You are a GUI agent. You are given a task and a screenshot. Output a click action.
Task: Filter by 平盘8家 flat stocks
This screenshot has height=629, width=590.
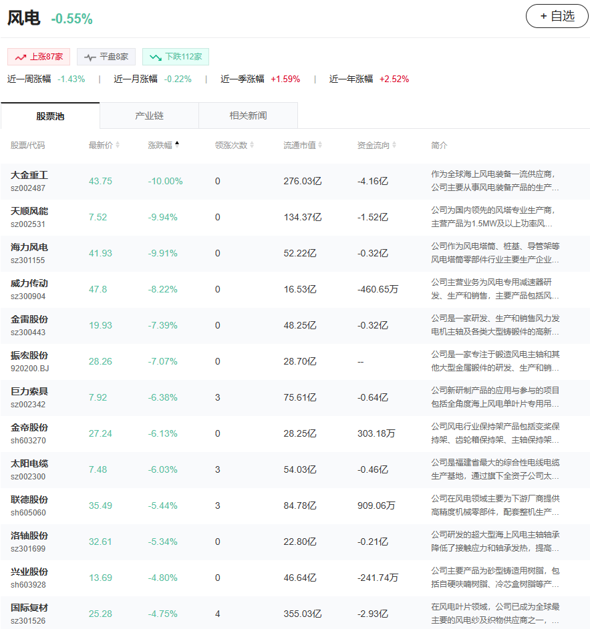pyautogui.click(x=106, y=57)
